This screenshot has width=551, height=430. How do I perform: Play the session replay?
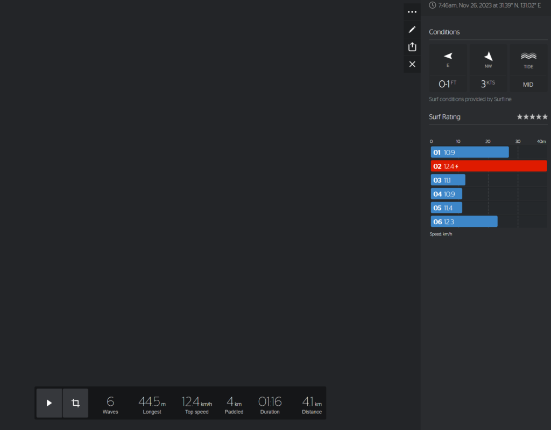(x=49, y=403)
